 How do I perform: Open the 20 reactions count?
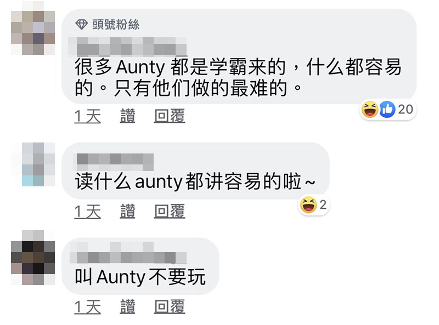pyautogui.click(x=406, y=110)
